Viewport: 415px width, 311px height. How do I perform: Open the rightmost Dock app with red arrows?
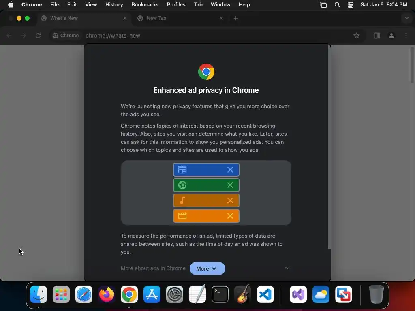tap(344, 294)
